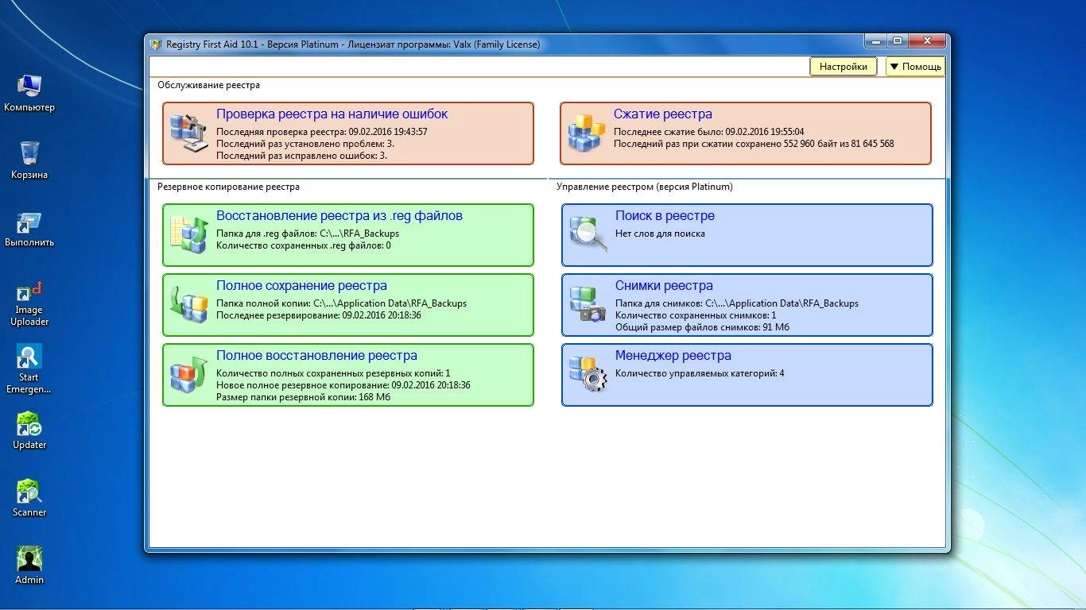Click the 'Обслуживание реестра' section label
The height and width of the screenshot is (610, 1086).
pos(208,85)
